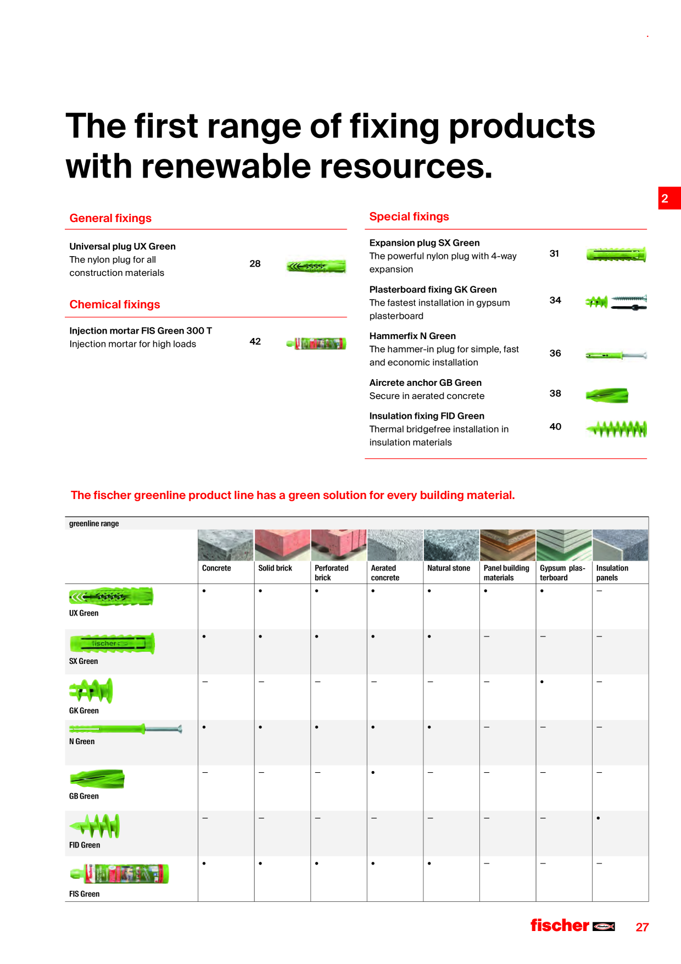Viewport: 681px width, 964px height.
Task: Click the red chapter 2 tab marker
Action: pos(669,198)
